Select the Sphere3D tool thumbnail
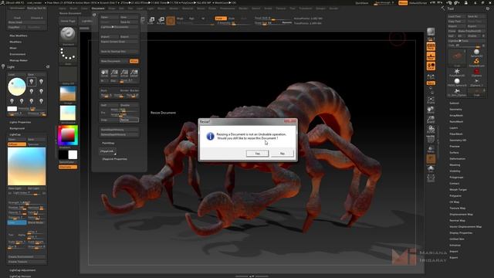The height and width of the screenshot is (278, 494). (476, 53)
